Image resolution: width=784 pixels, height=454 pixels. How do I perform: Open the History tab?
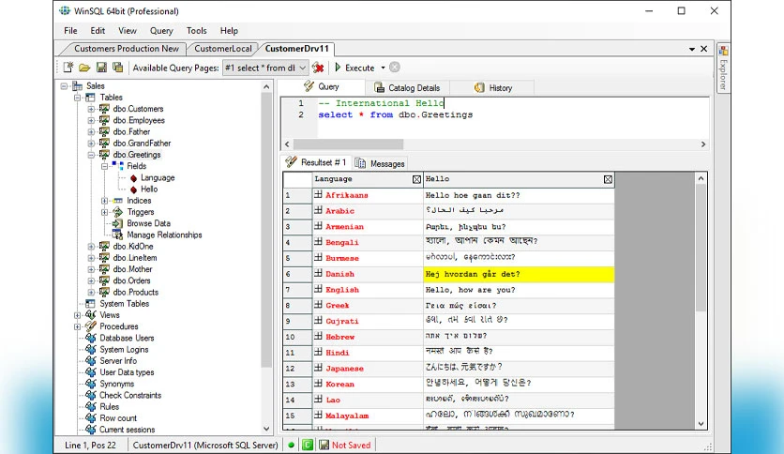[x=493, y=87]
